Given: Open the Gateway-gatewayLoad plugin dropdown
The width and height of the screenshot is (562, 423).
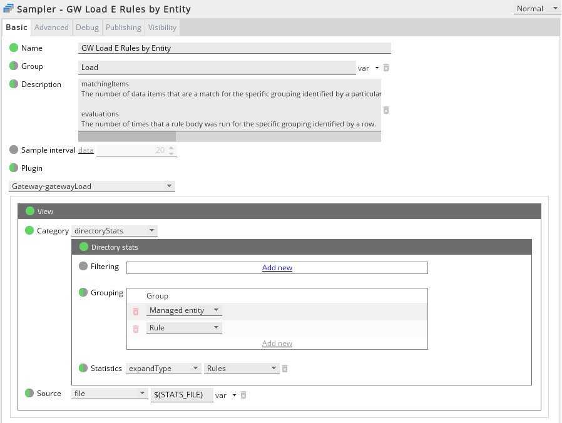Looking at the screenshot, I should point(92,186).
